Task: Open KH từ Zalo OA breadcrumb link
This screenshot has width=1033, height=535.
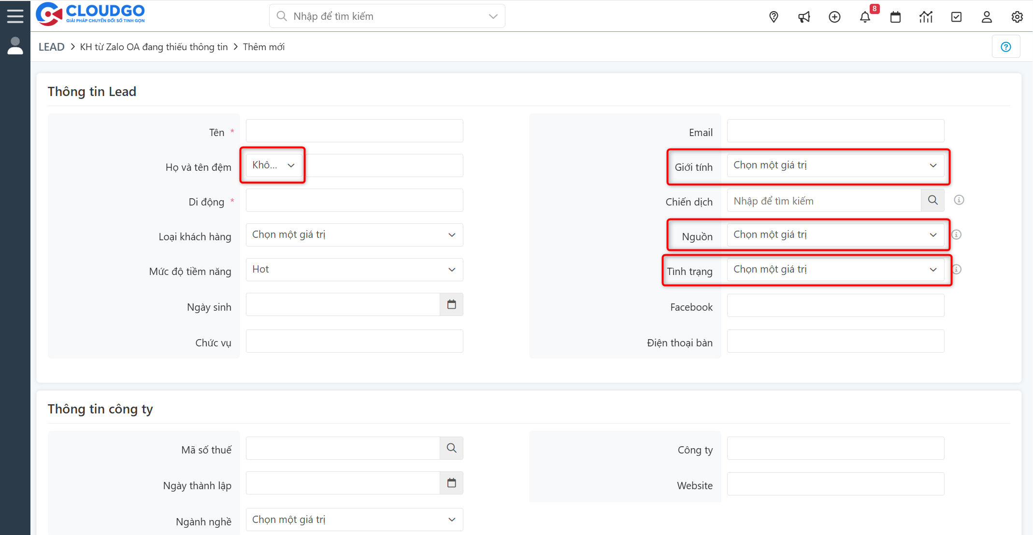Action: [154, 47]
